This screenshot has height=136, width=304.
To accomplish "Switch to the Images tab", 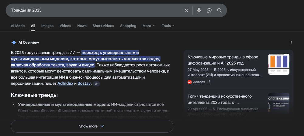I will click(x=47, y=26).
